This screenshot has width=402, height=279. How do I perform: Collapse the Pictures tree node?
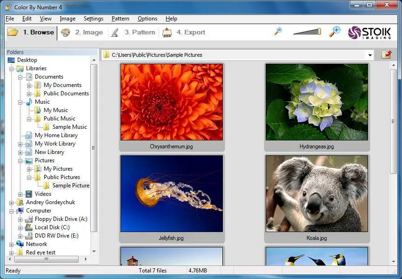coord(20,161)
